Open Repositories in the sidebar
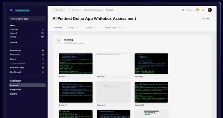Screen dimensions: 223x118 [x=16, y=50]
